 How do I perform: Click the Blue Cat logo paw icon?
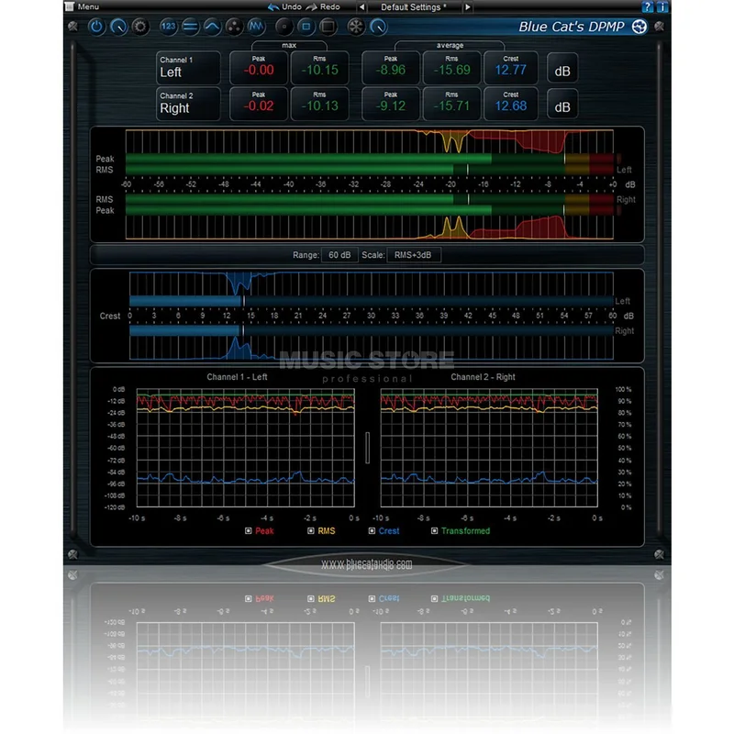[x=639, y=27]
